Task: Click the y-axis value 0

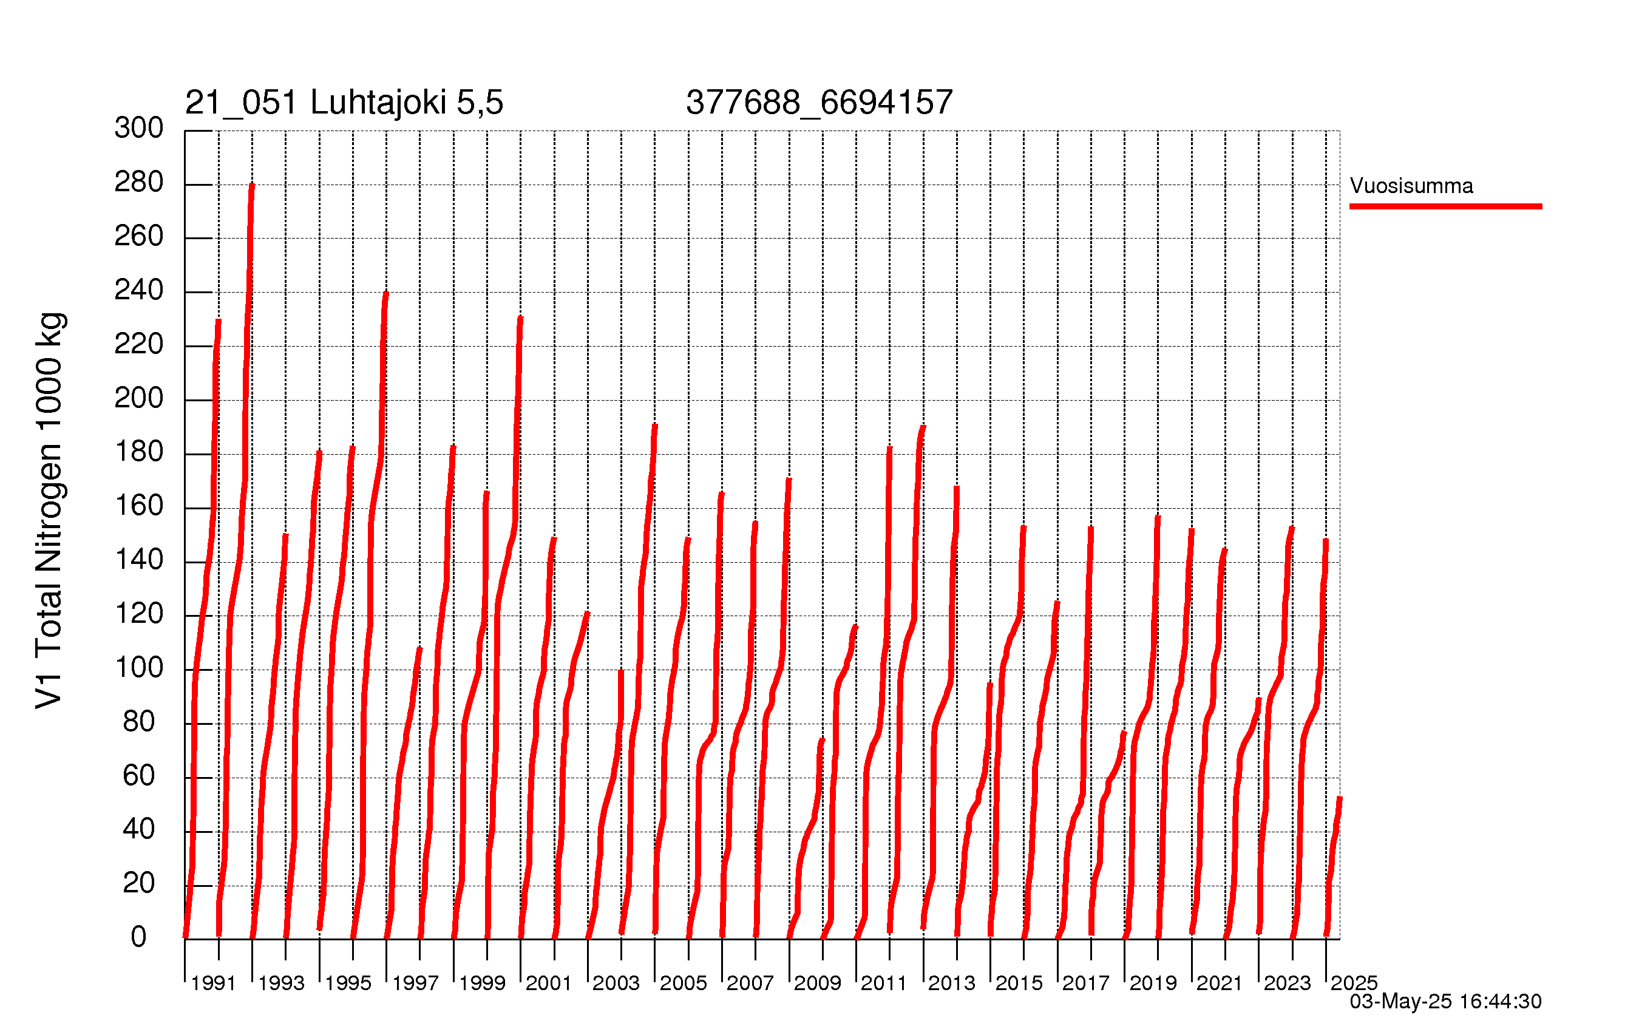Action: [x=139, y=937]
